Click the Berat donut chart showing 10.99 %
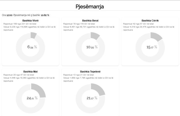The width and height of the screenshot is (180, 116). tap(90, 47)
